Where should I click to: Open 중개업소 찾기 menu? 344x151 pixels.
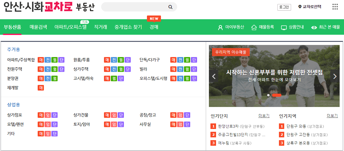click(128, 27)
